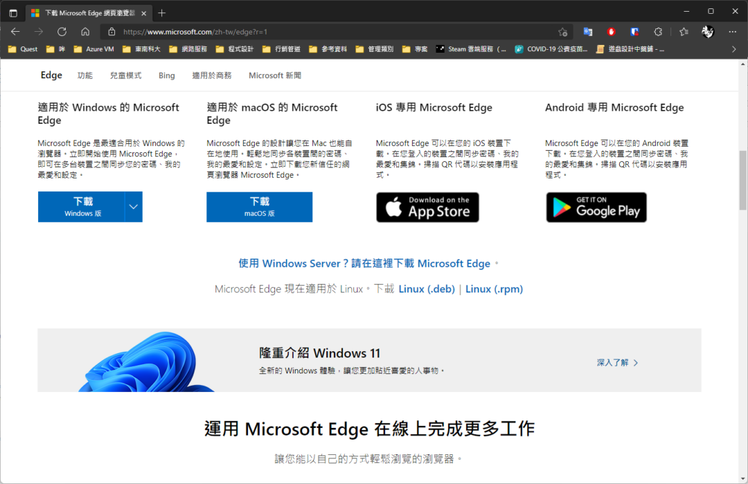Expand Windows download version dropdown arrow
The height and width of the screenshot is (484, 748).
point(134,207)
